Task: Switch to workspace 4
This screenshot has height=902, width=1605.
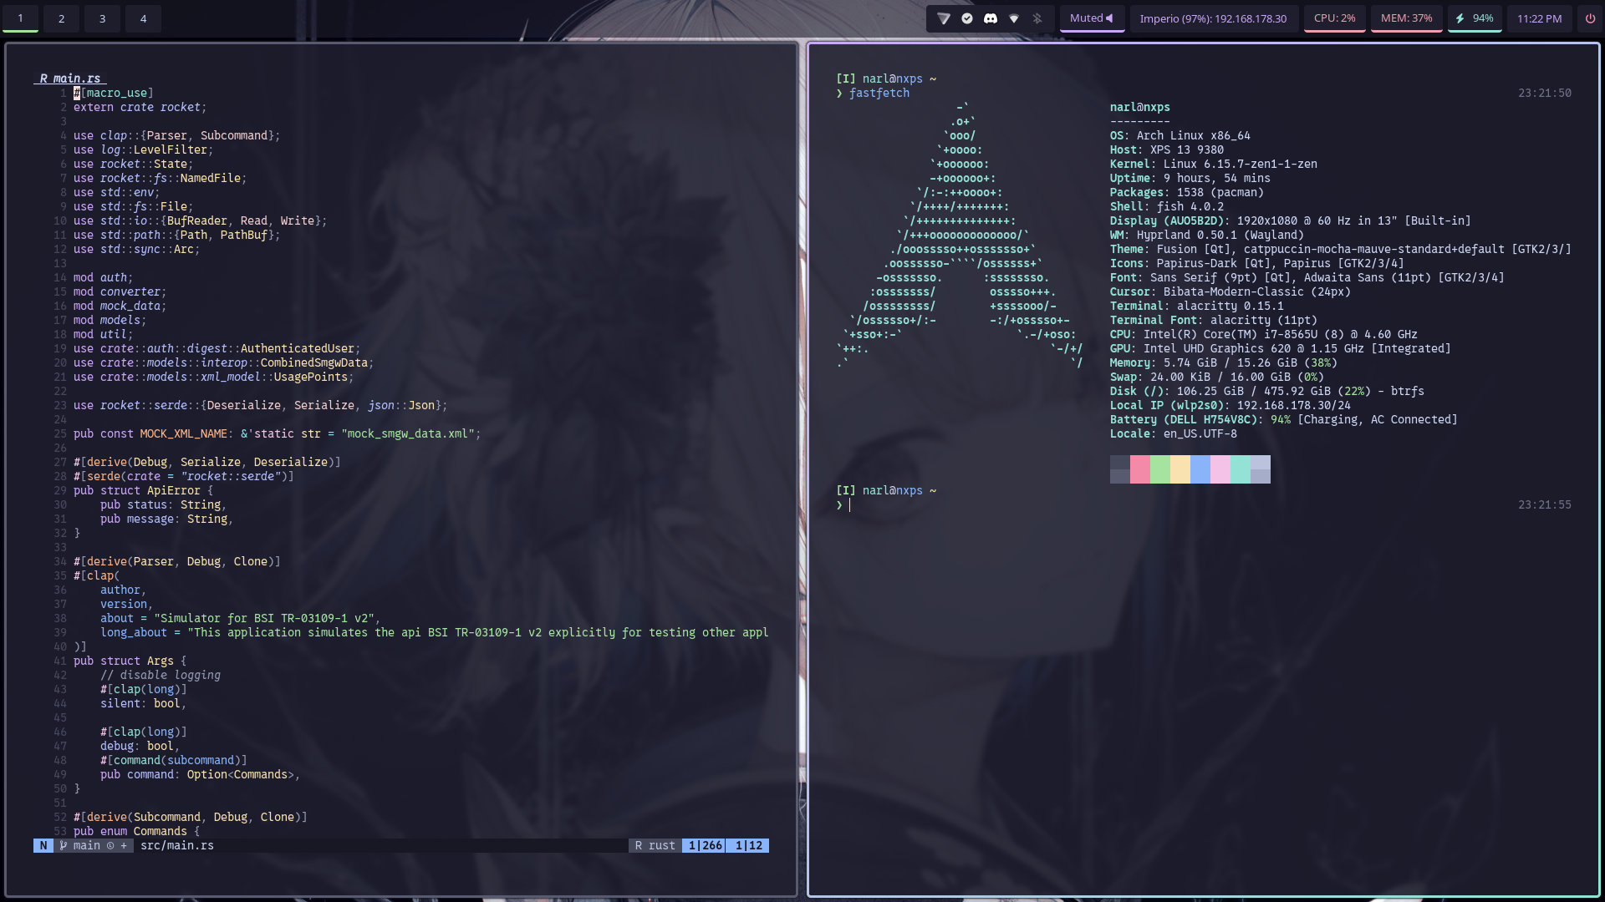Action: [143, 18]
